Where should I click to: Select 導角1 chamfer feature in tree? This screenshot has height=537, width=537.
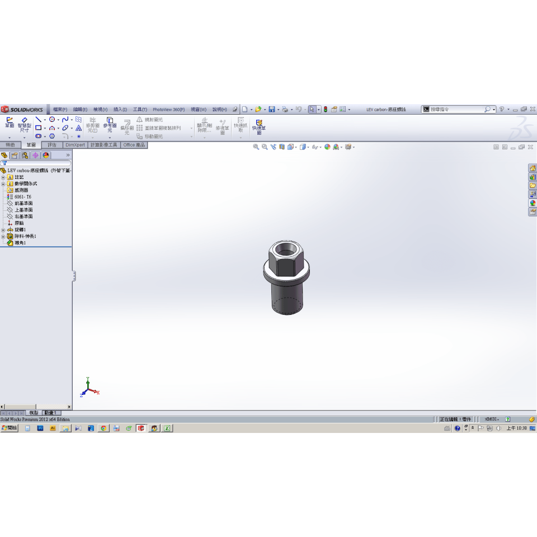point(20,243)
